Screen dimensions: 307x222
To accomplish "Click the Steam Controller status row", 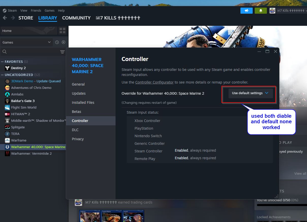I will (200, 151).
